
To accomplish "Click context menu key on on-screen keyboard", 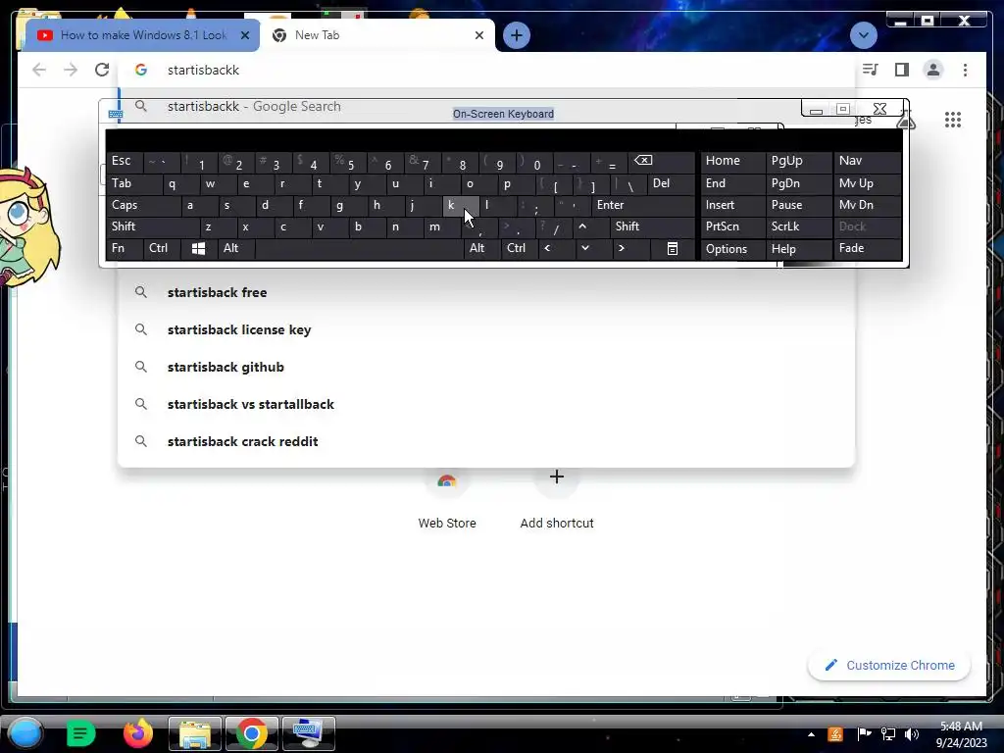I will click(x=673, y=248).
